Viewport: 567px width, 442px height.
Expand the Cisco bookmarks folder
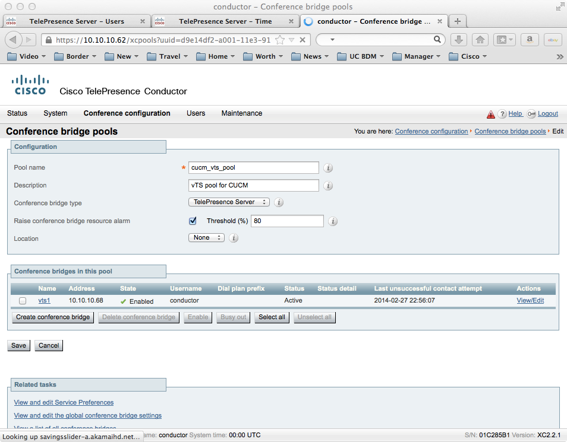click(x=468, y=56)
